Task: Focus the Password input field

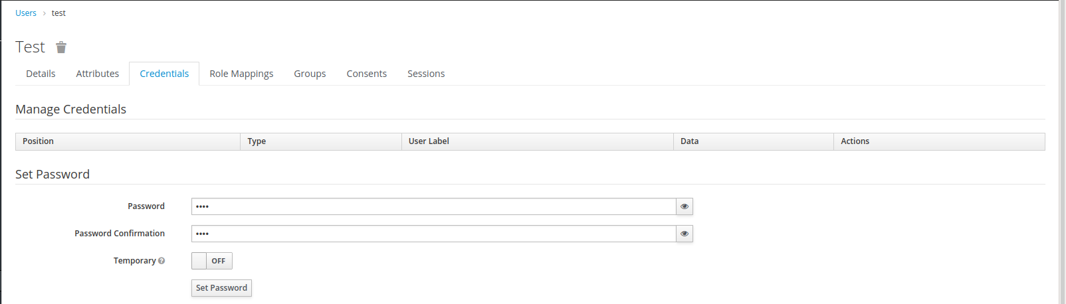Action: point(433,206)
